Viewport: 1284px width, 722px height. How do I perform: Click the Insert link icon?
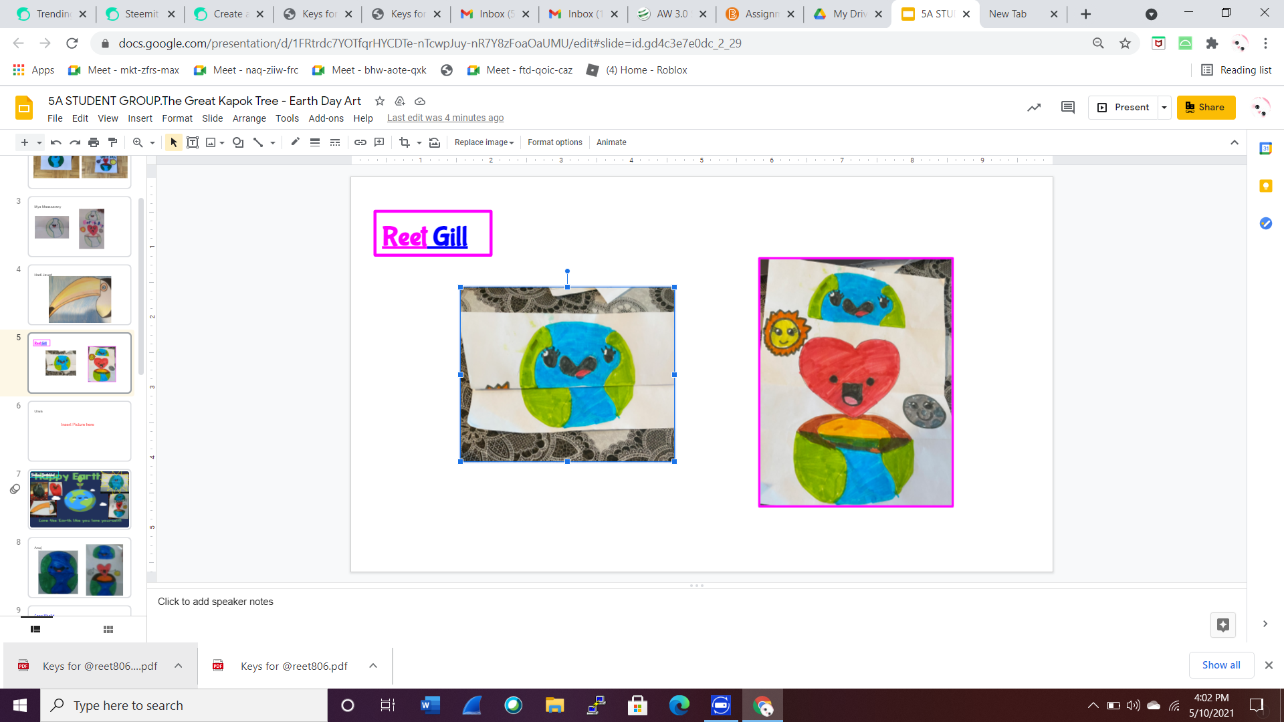click(x=360, y=142)
